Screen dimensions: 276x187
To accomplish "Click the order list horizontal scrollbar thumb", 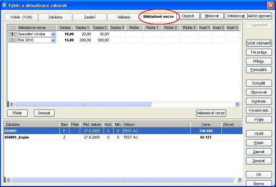I will pos(123,180).
